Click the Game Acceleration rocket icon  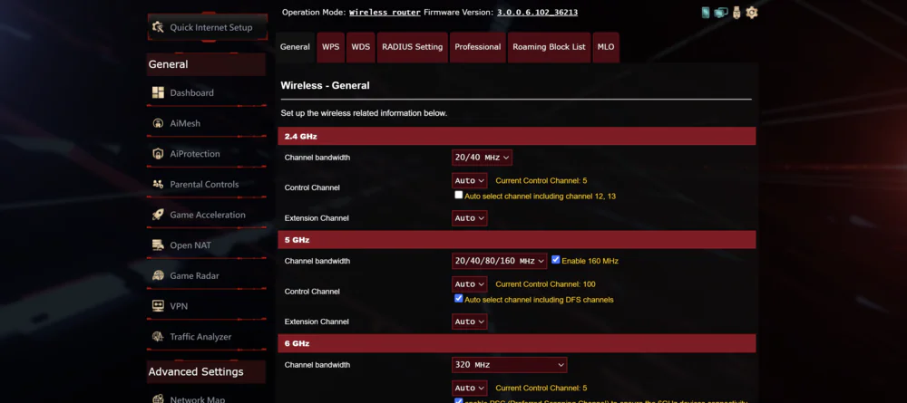point(158,215)
